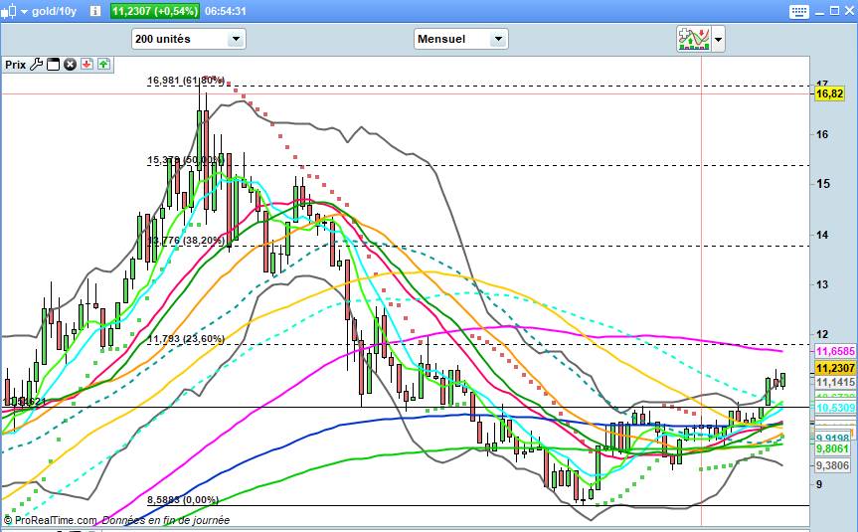Open the Mensuel timeframe dropdown
This screenshot has width=858, height=532.
498,39
